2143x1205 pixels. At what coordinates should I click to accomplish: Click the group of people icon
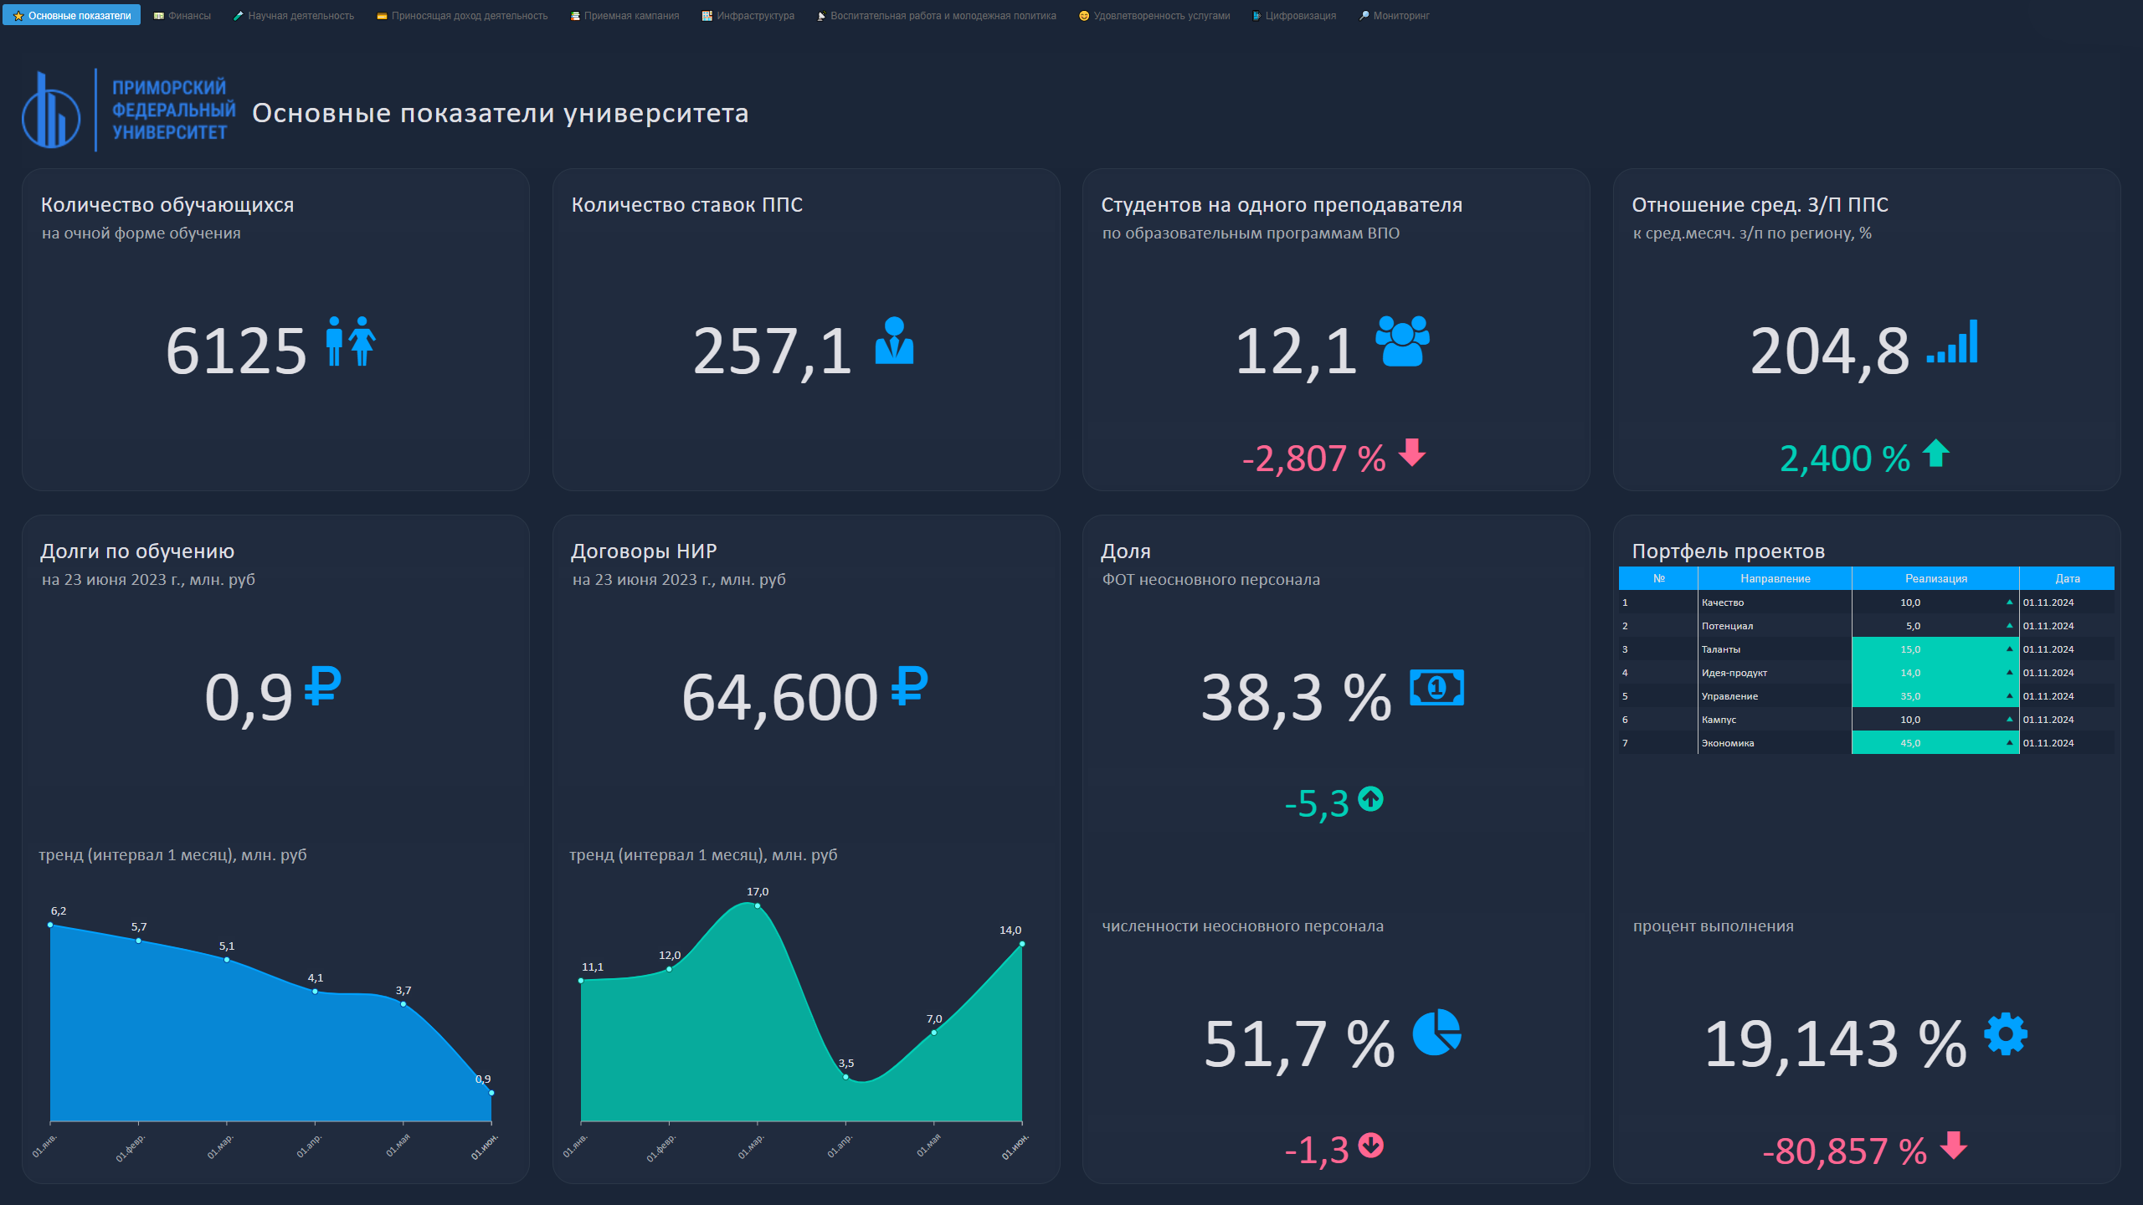coord(1402,341)
